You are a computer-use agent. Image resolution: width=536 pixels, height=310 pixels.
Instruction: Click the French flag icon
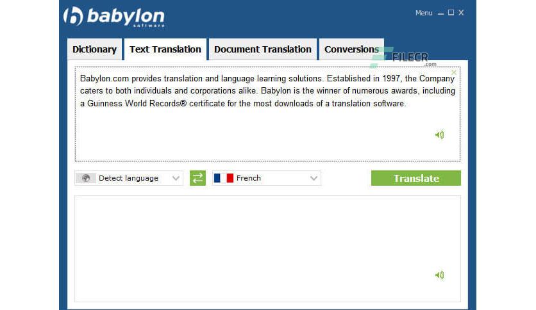click(224, 178)
